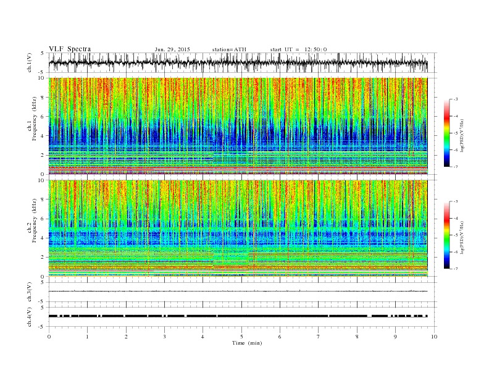The image size is (489, 378).
Task: Click the "-3" label on ch.2 color bar
Action: coord(456,201)
